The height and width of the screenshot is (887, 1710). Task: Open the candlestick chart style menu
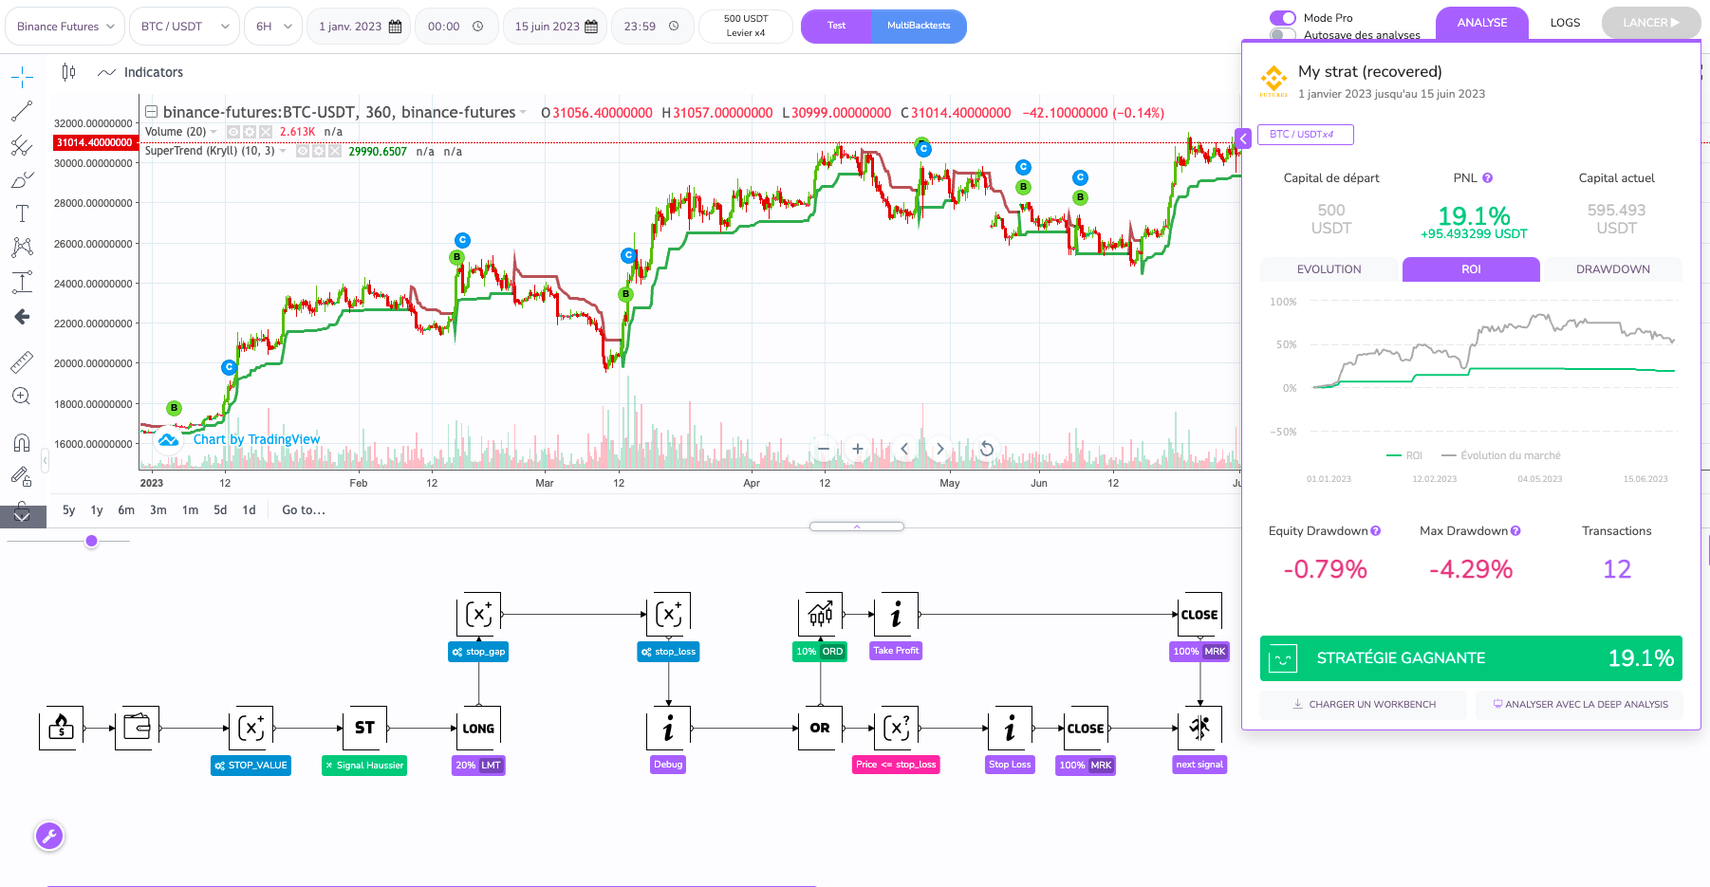68,72
